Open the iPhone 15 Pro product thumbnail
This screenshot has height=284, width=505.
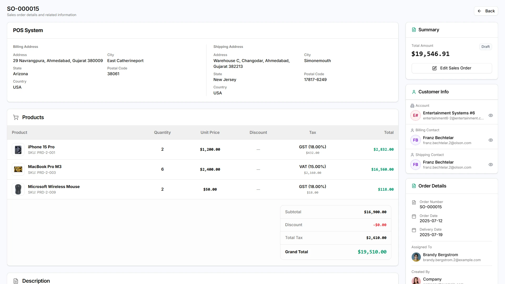pyautogui.click(x=18, y=150)
